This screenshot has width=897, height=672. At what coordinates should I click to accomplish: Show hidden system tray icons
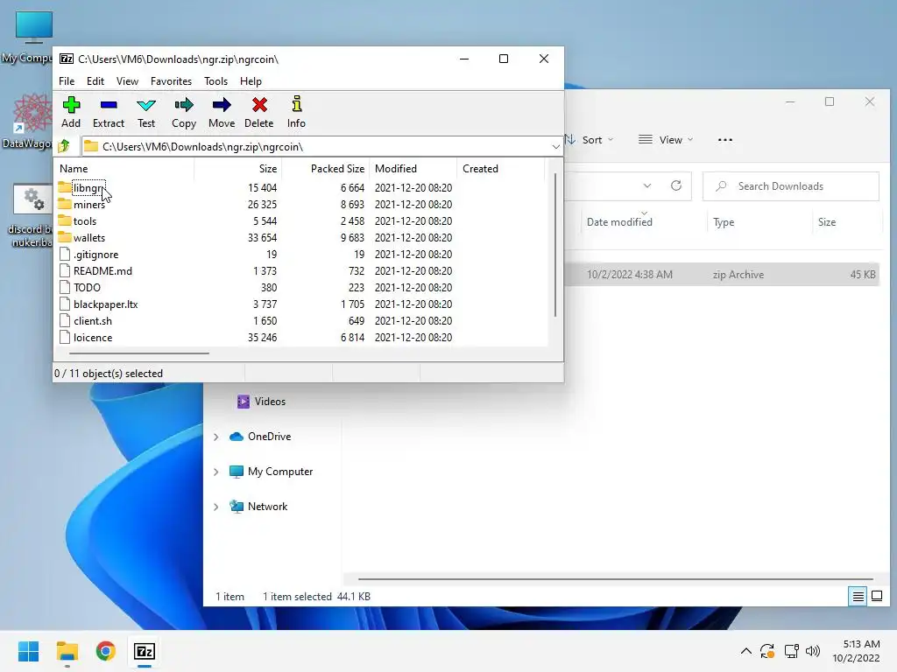(746, 651)
